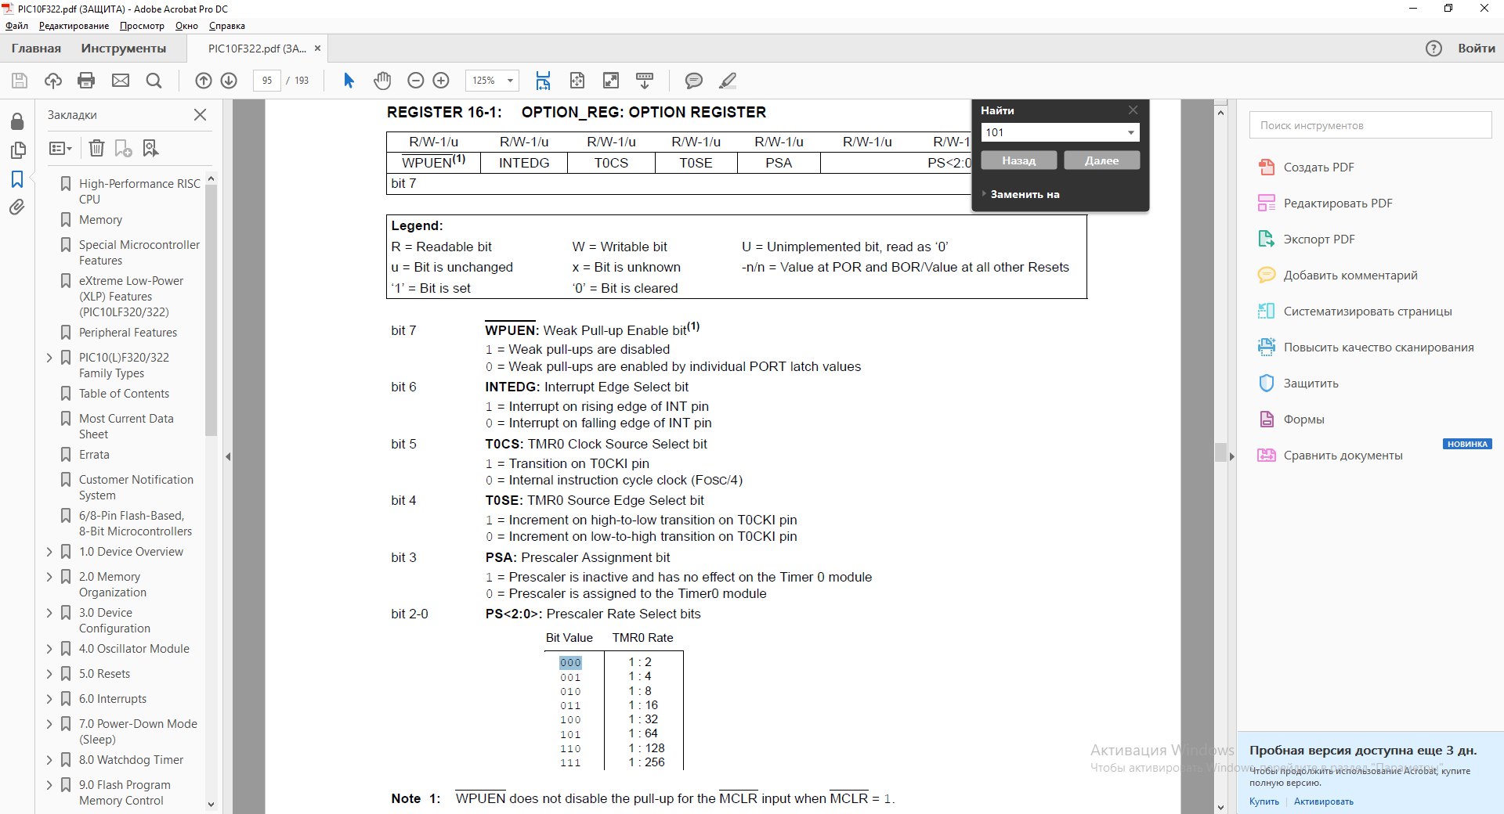Click the Save file icon
The height and width of the screenshot is (814, 1504).
pyautogui.click(x=20, y=81)
